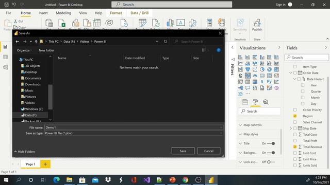Image resolution: width=330 pixels, height=185 pixels.
Task: Click the Publish ribbon button
Action: (257, 25)
